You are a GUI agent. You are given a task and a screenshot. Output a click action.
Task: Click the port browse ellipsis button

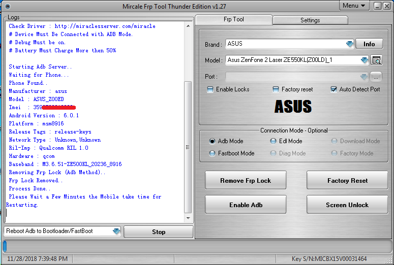[x=376, y=77]
